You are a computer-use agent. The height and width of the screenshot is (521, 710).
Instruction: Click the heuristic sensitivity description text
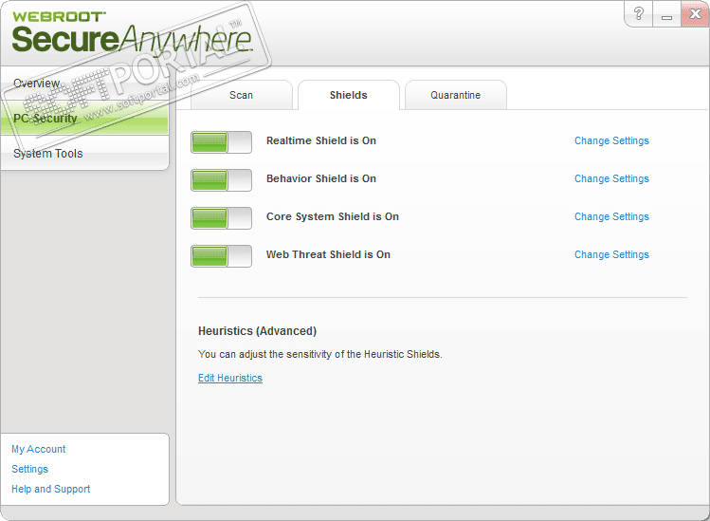tap(320, 354)
